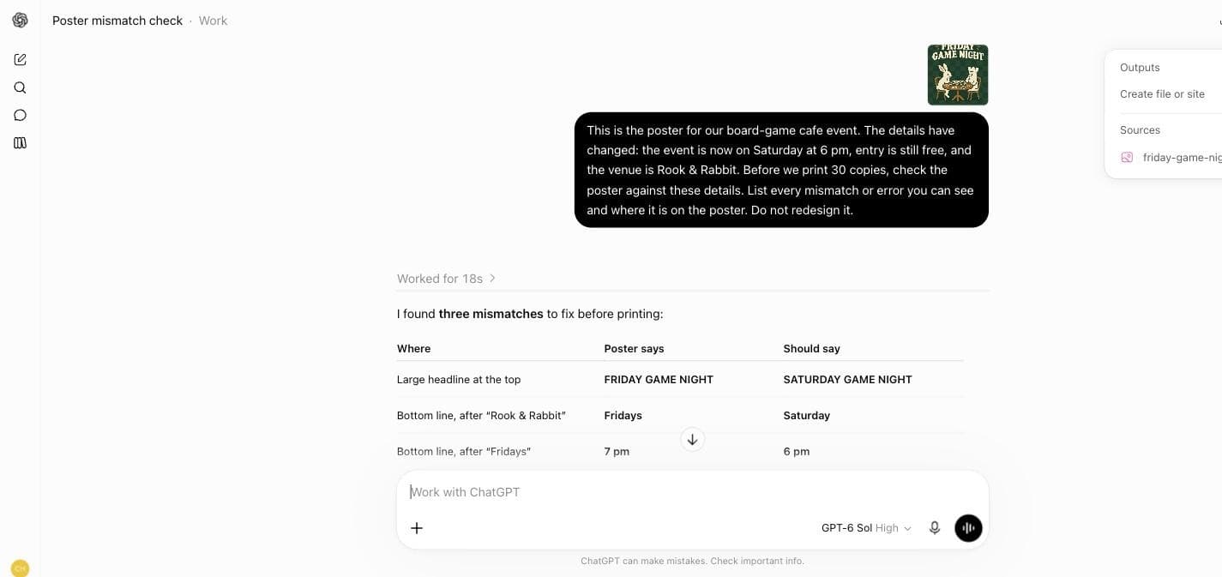This screenshot has width=1222, height=577.
Task: Open the friday-game-night source file
Action: (1171, 158)
